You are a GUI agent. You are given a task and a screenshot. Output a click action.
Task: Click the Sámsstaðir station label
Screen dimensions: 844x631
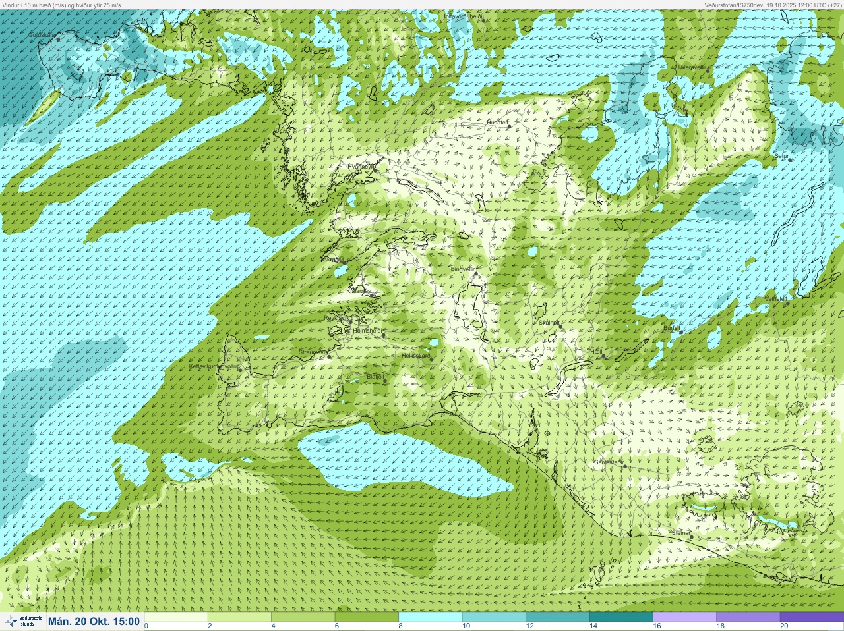coord(608,462)
